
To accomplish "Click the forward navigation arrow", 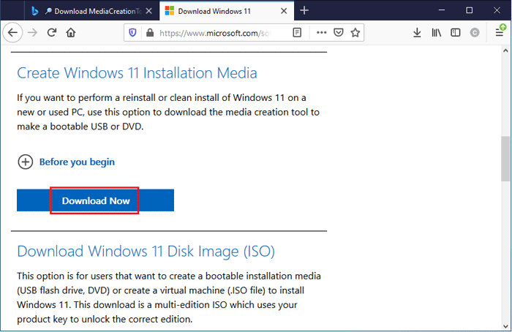I will coord(32,32).
